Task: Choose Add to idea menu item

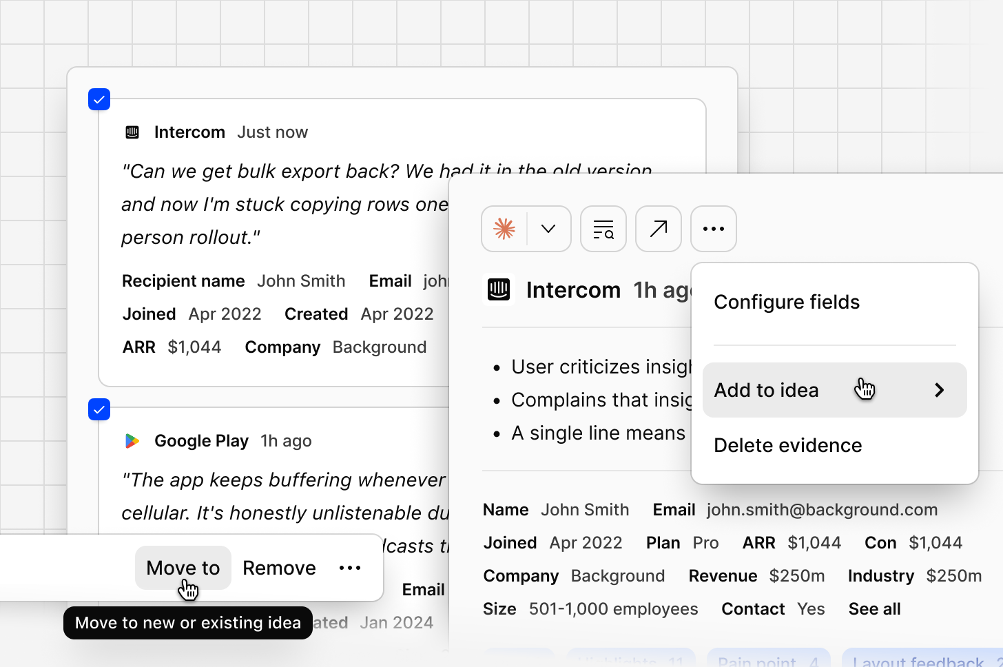Action: point(835,390)
